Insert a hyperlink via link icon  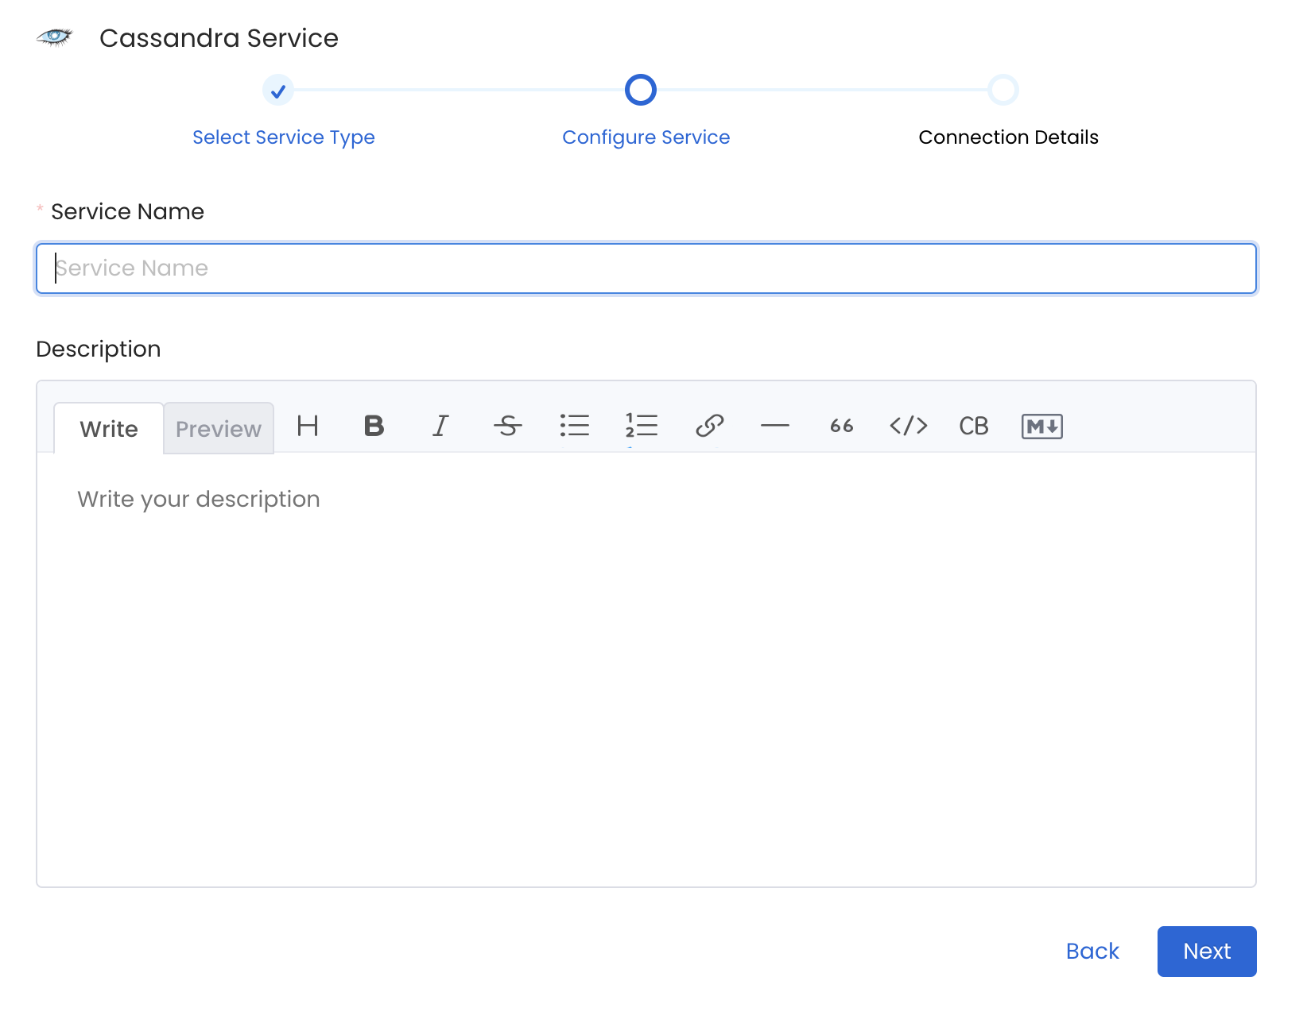pyautogui.click(x=709, y=427)
